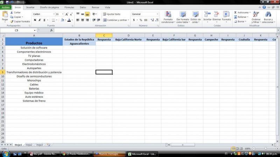Toggle italic formatting (K button)
280x157 pixels.
point(40,20)
